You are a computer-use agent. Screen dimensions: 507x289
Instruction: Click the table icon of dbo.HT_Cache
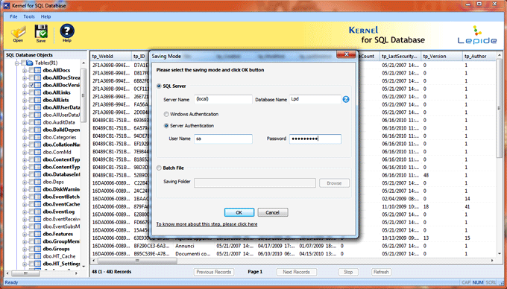pyautogui.click(x=37, y=256)
